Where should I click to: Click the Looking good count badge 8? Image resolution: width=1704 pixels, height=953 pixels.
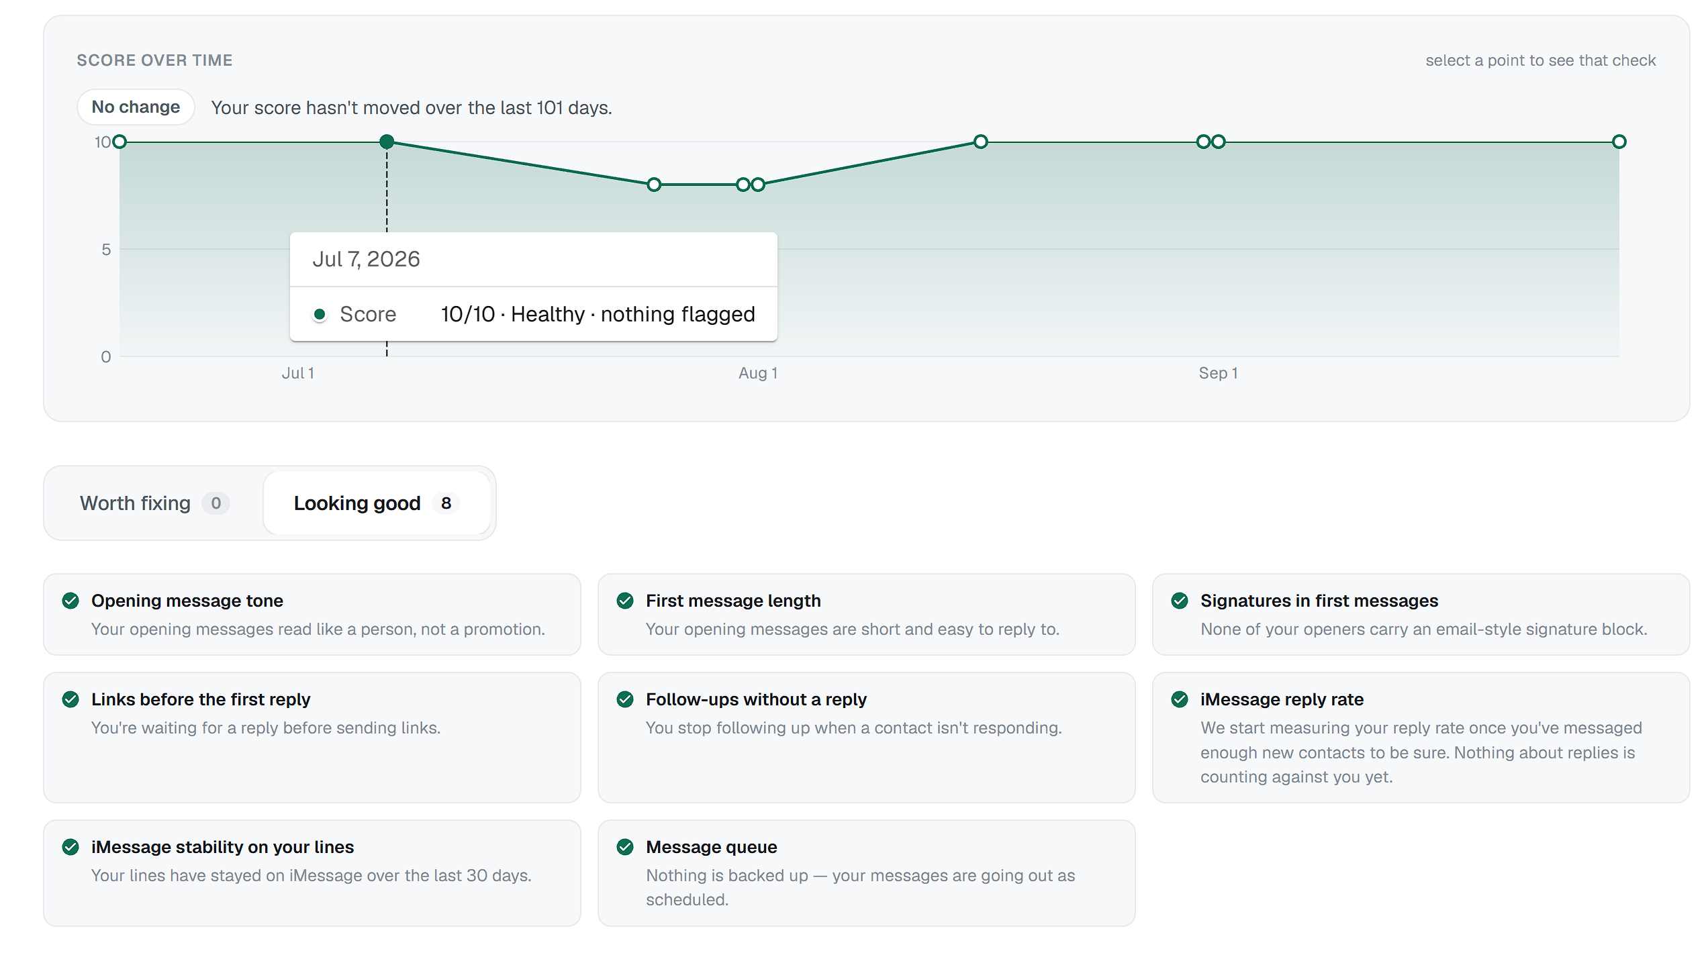click(x=446, y=503)
